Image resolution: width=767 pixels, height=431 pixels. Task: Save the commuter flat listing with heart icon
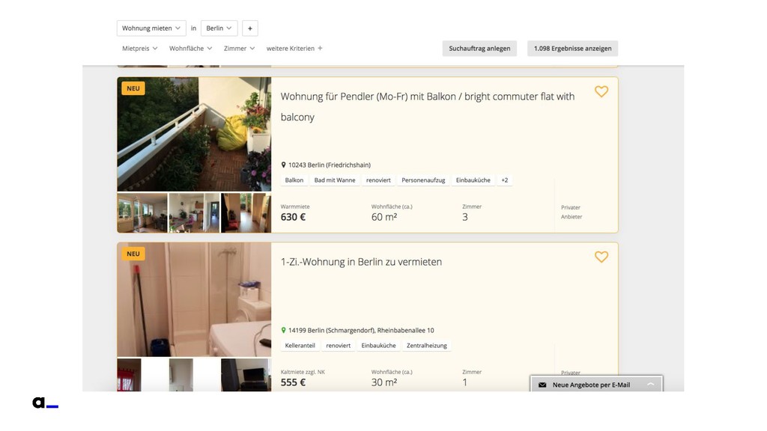pyautogui.click(x=601, y=91)
